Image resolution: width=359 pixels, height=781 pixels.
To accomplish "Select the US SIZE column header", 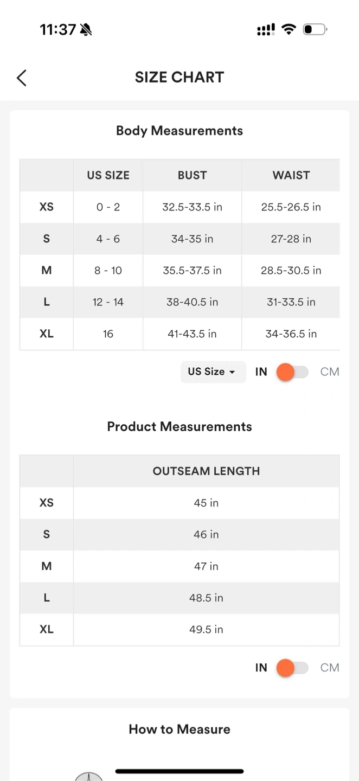I will [108, 175].
